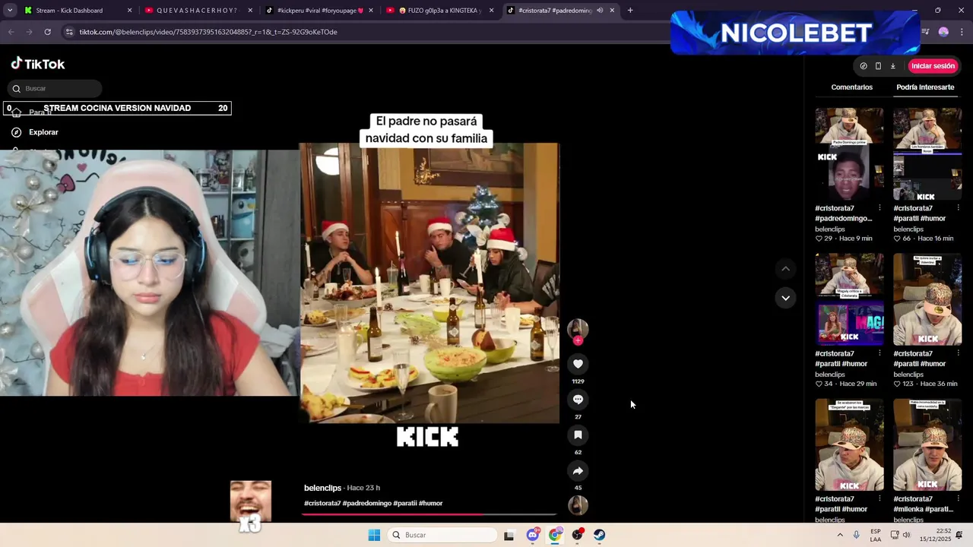This screenshot has width=973, height=547.
Task: Click the get-app phone icon in header
Action: pos(878,66)
